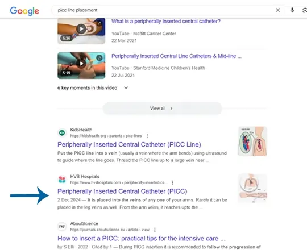This screenshot has width=307, height=250.
Task: Open Peripherally Inserted Central Catheter (PICC Line) link
Action: click(129, 144)
